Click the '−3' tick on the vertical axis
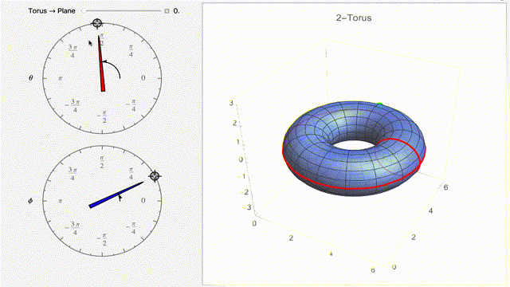The width and height of the screenshot is (510, 287). 248,207
